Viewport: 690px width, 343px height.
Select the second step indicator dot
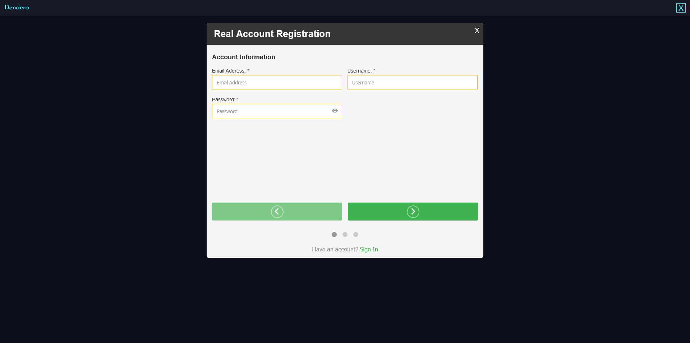345,235
